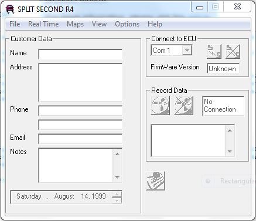
Task: Stop recording data crossed-out icon
Action: coord(183,106)
